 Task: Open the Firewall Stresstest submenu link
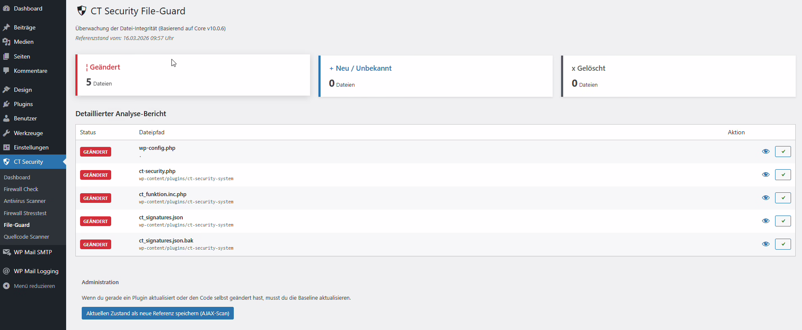[25, 213]
